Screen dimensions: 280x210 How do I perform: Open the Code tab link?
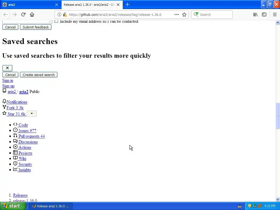[23, 125]
